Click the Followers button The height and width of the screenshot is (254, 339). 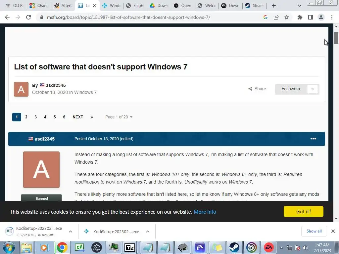[291, 89]
